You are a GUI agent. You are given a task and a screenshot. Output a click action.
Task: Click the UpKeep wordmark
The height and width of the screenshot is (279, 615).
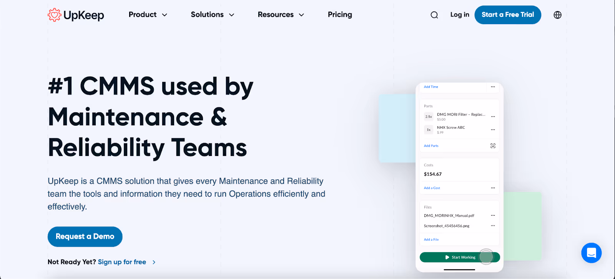click(84, 15)
